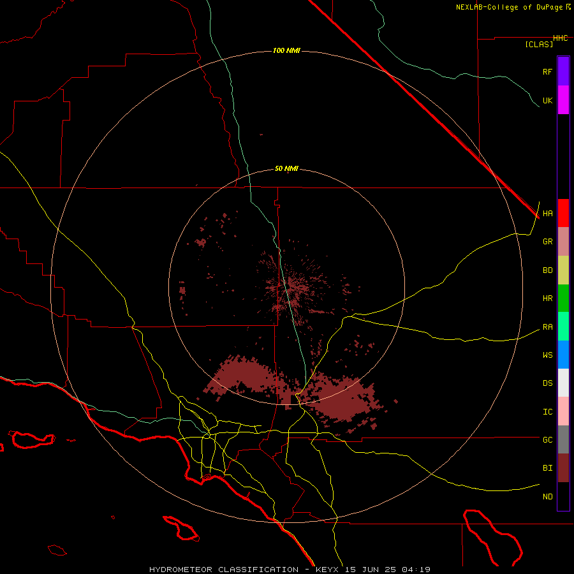Click the IC legend label

(547, 412)
